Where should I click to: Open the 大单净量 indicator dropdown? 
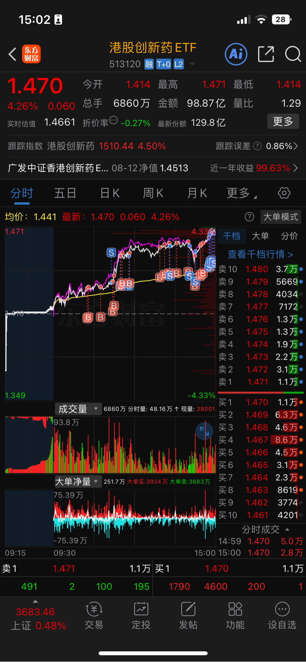[x=78, y=482]
